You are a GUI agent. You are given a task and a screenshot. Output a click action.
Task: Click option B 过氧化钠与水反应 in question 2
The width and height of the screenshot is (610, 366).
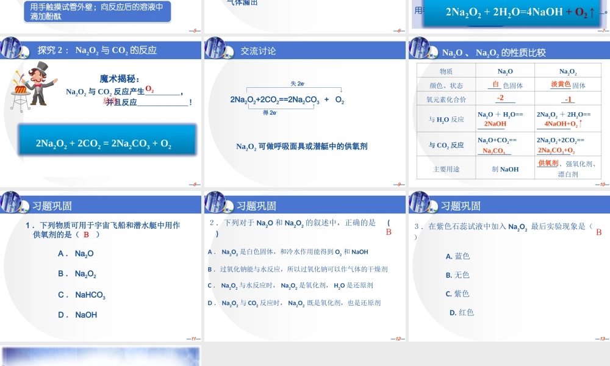pyautogui.click(x=298, y=269)
